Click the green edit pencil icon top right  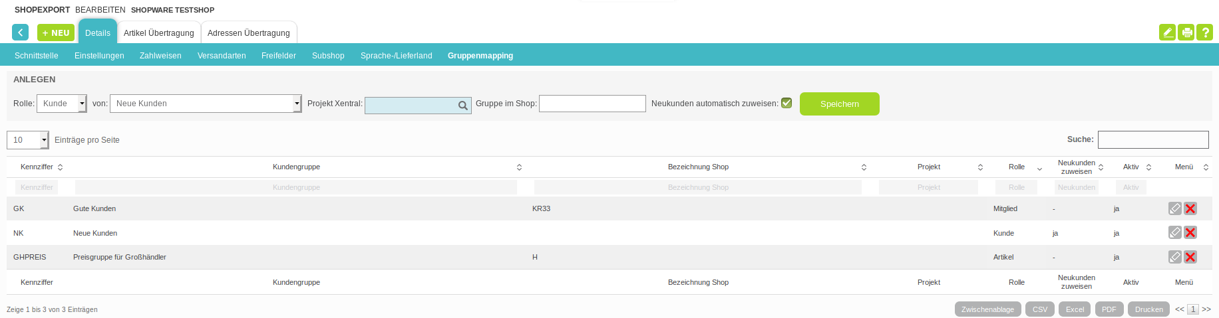click(x=1167, y=33)
